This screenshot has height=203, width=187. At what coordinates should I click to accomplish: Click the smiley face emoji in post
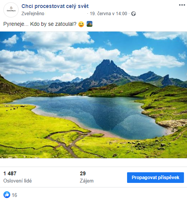pos(81,24)
